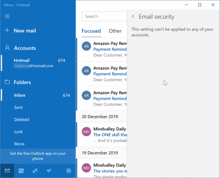Open the People contacts icon
Viewport: 220px width, 178px height.
coord(35,170)
